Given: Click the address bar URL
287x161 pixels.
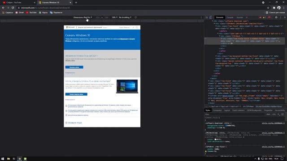Looking at the screenshot, I should (45, 8).
